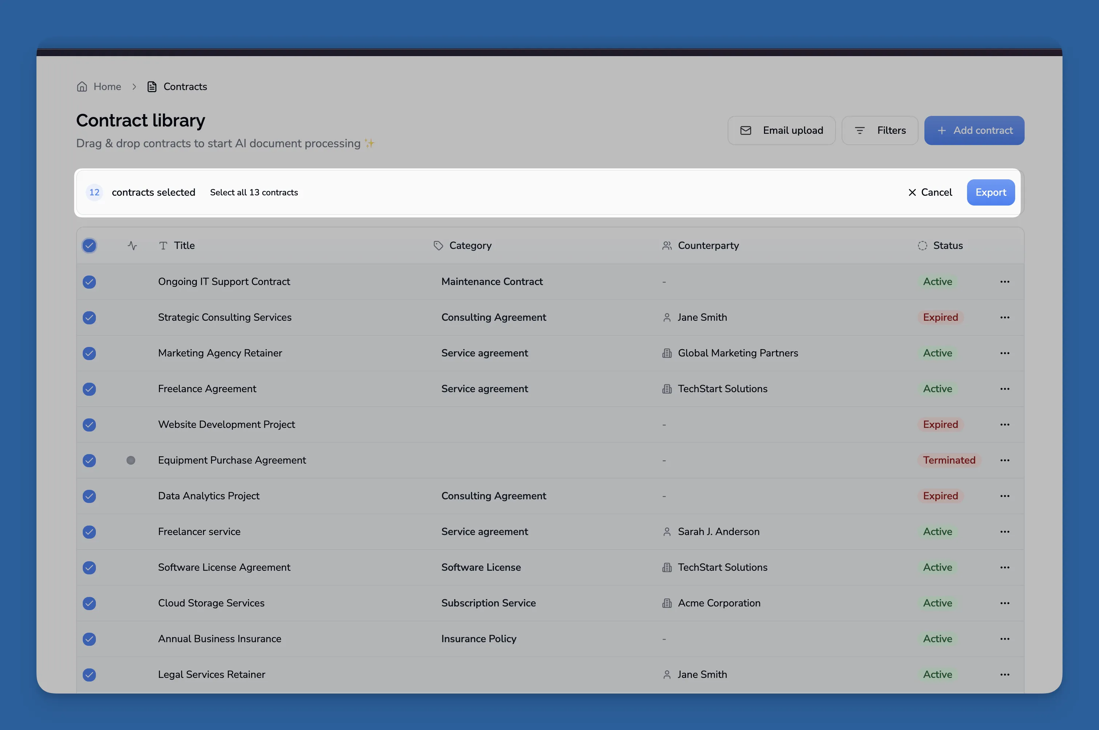The image size is (1099, 730).
Task: Click the activity pulse icon in table header
Action: click(132, 245)
